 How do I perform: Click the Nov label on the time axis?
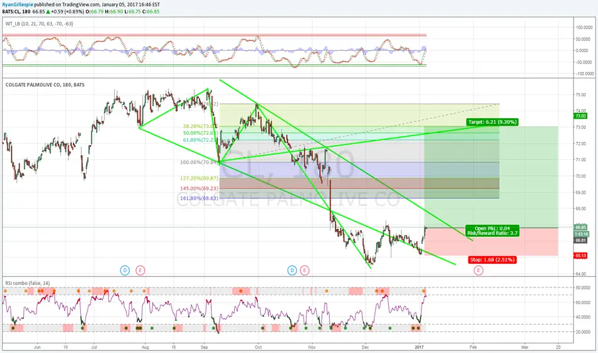pyautogui.click(x=312, y=347)
